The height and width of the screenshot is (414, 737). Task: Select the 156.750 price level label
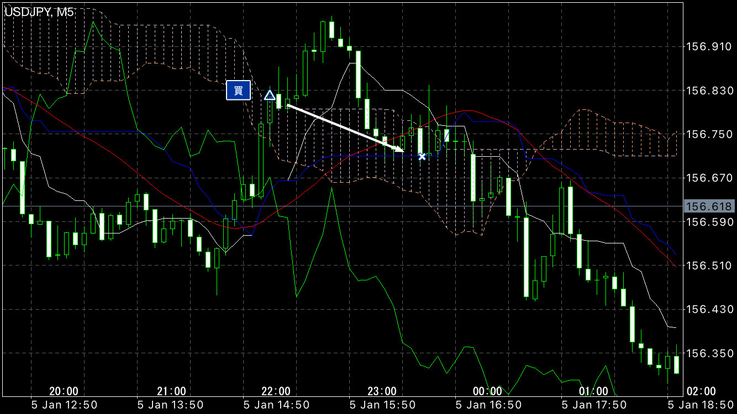[708, 134]
